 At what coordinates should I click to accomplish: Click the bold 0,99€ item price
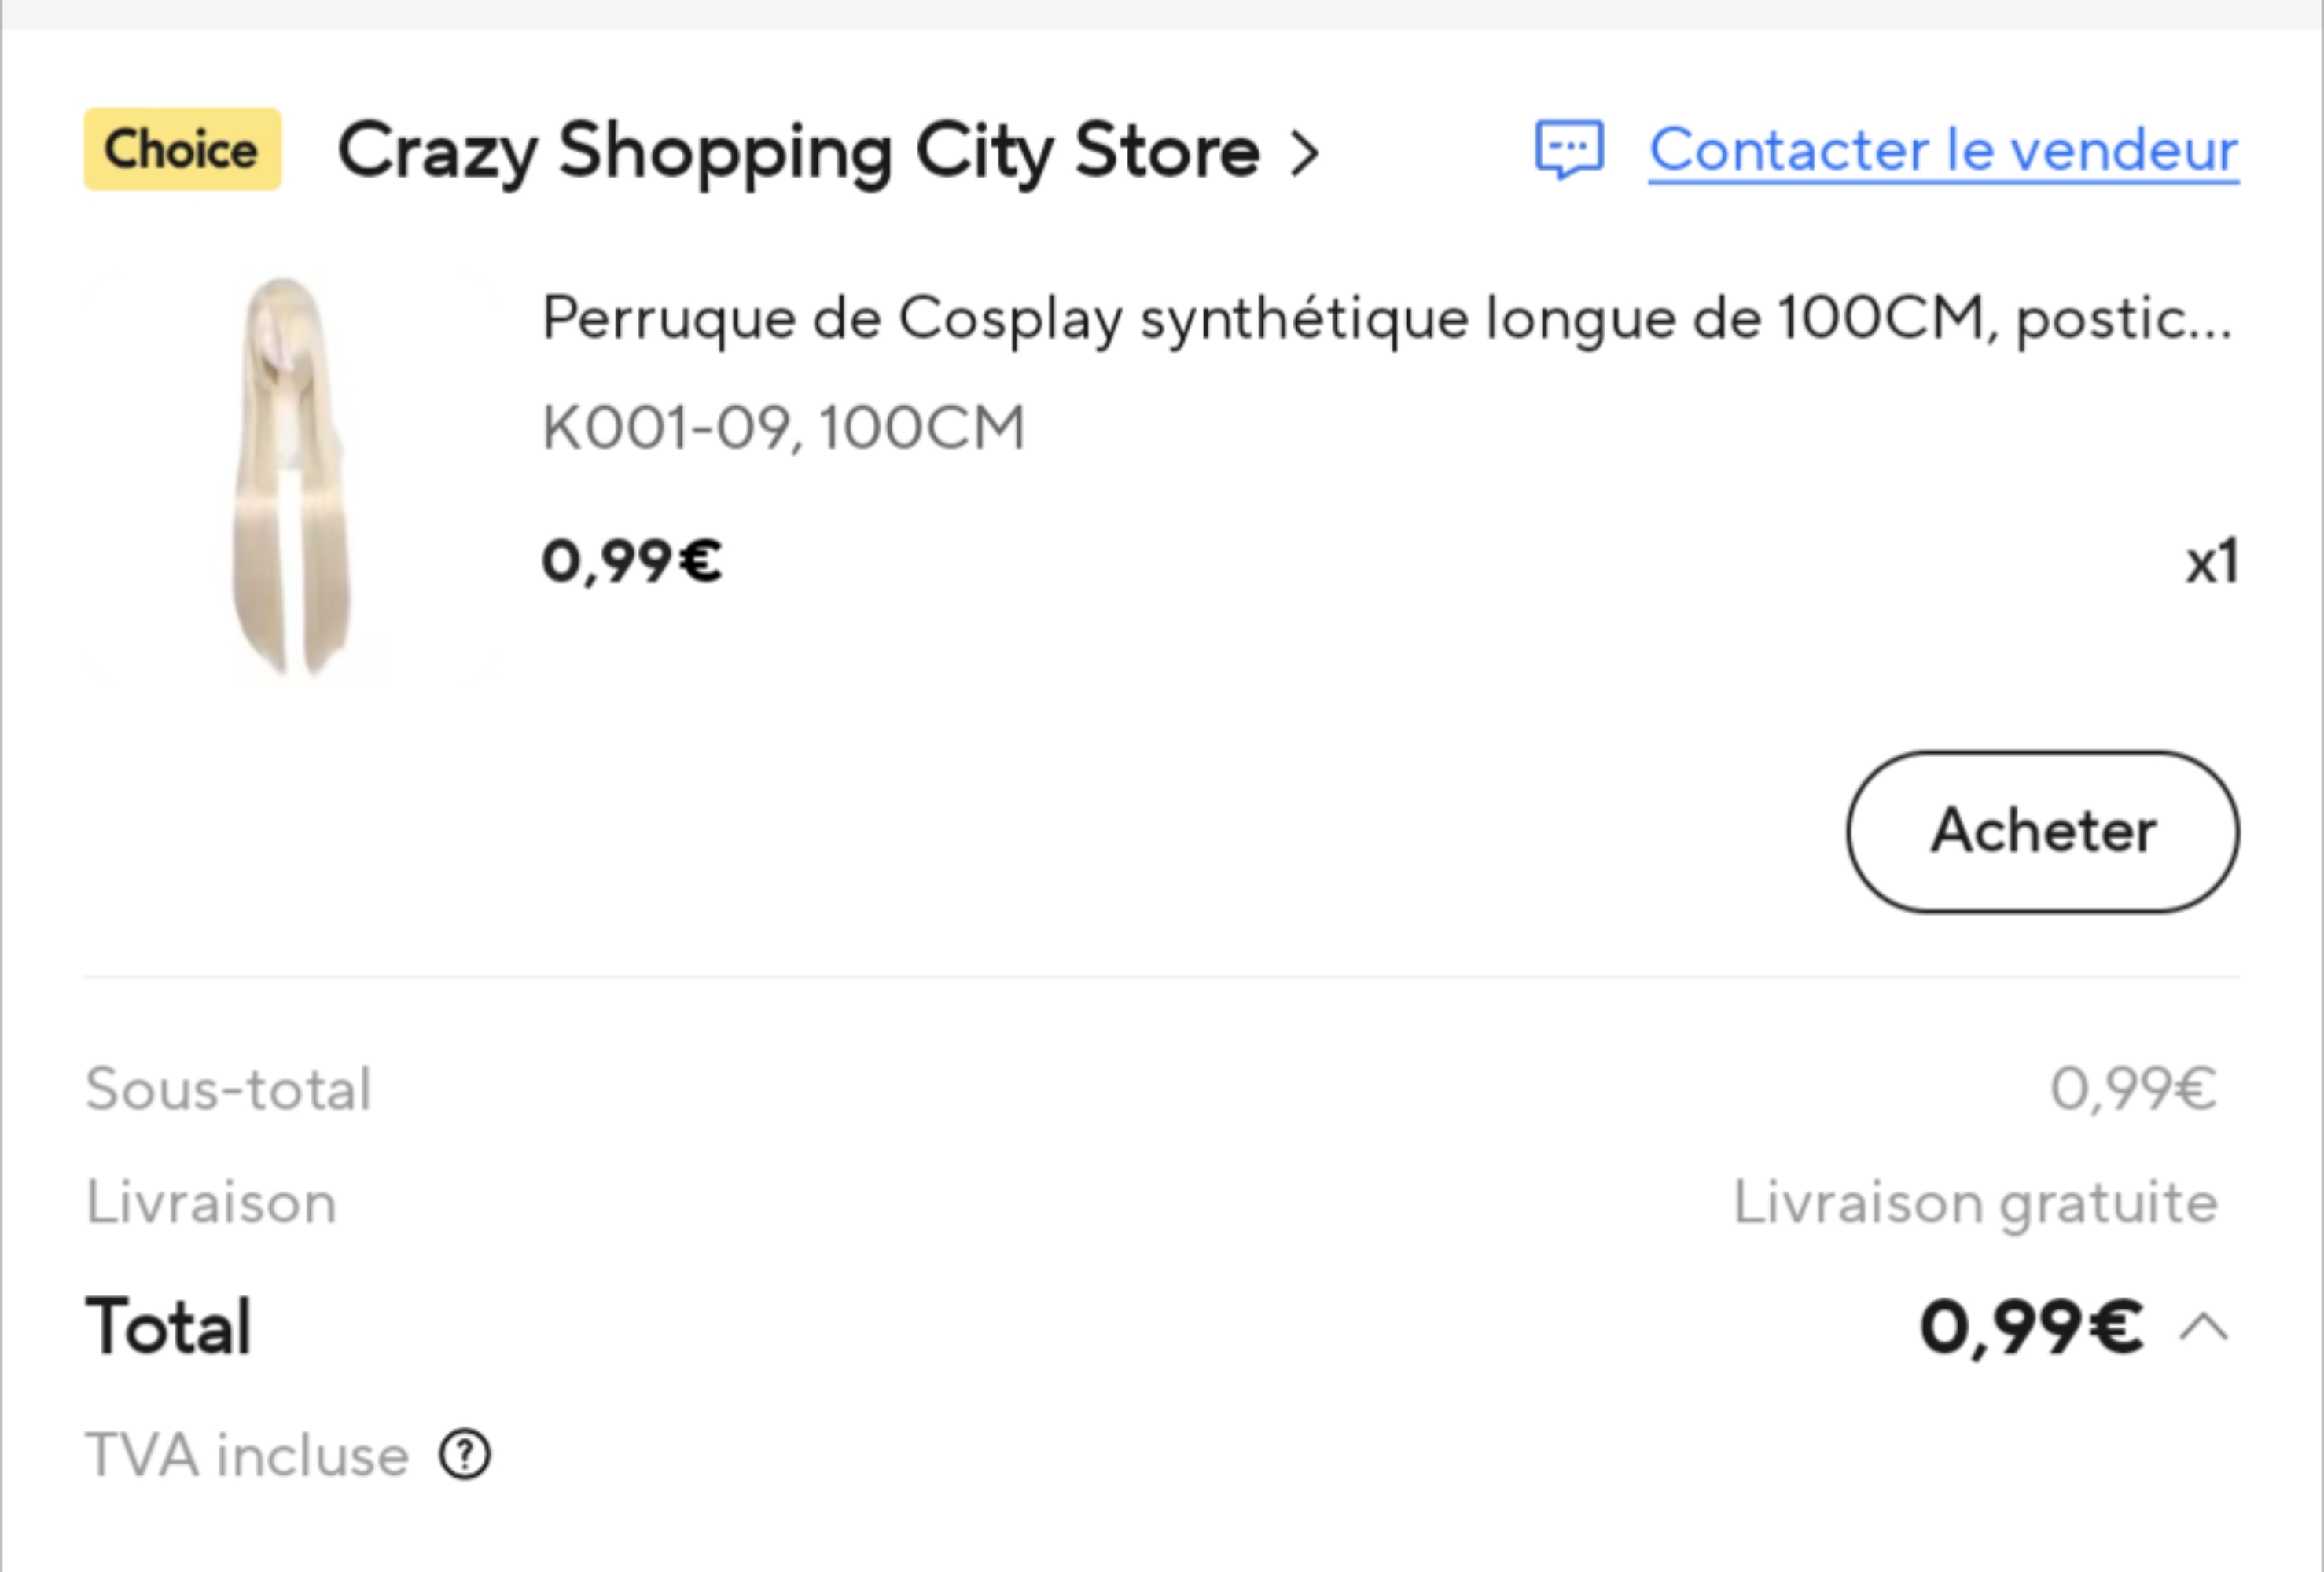coord(631,560)
